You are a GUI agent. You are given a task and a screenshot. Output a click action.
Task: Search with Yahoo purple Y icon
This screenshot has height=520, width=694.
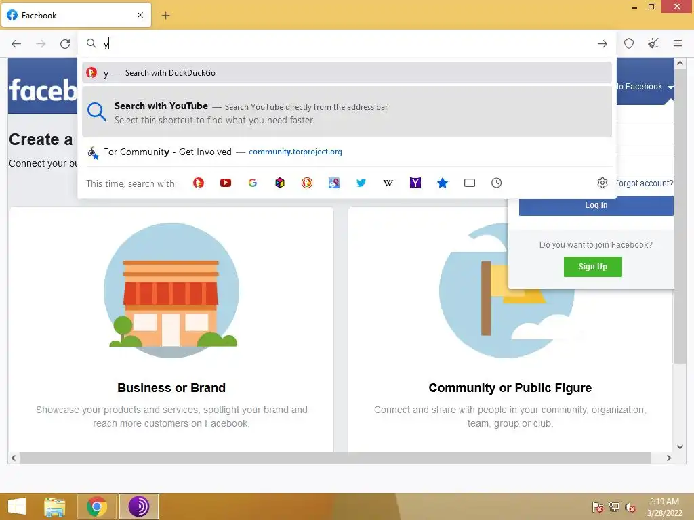coord(415,183)
